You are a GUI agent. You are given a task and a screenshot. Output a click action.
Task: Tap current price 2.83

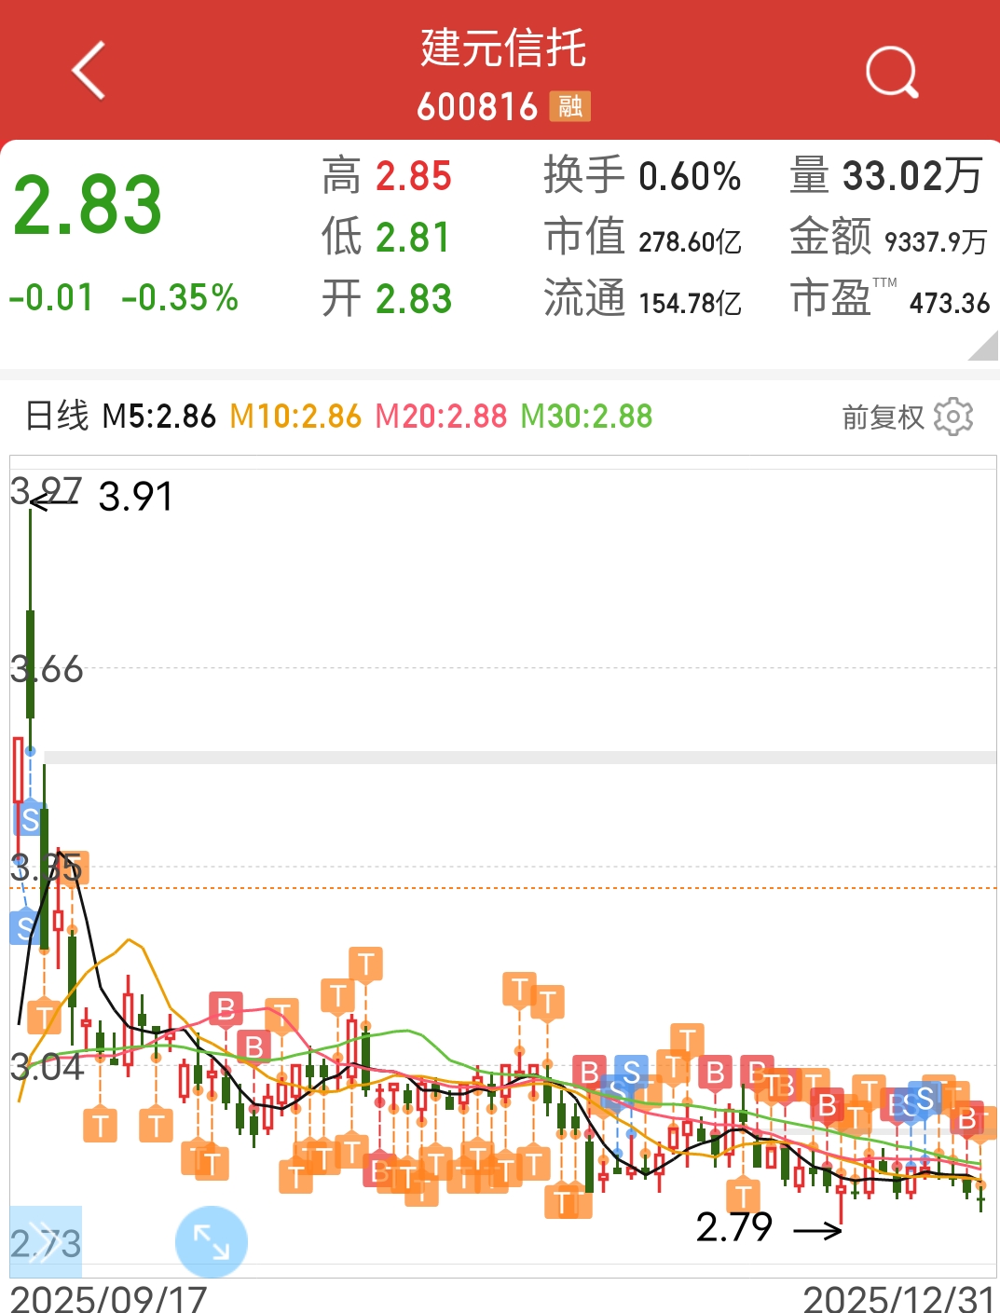tap(88, 205)
